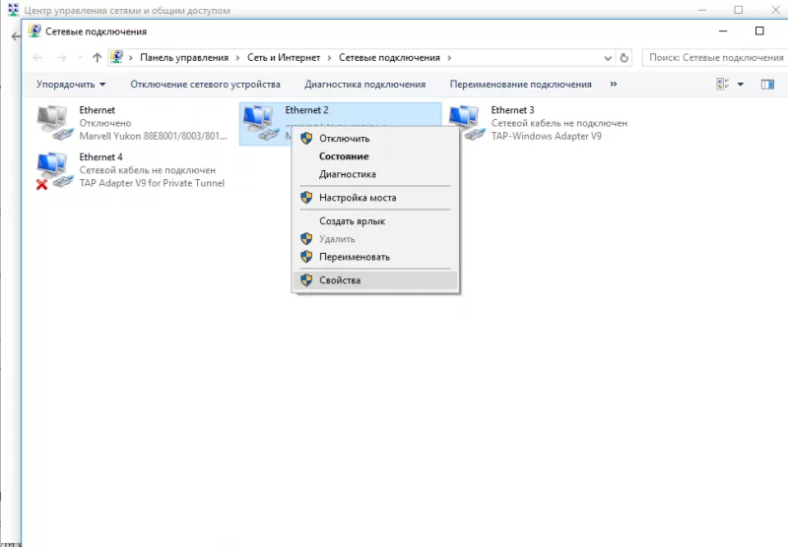This screenshot has width=788, height=547.
Task: Select the Ethernet 3 adapter icon
Action: click(x=466, y=123)
